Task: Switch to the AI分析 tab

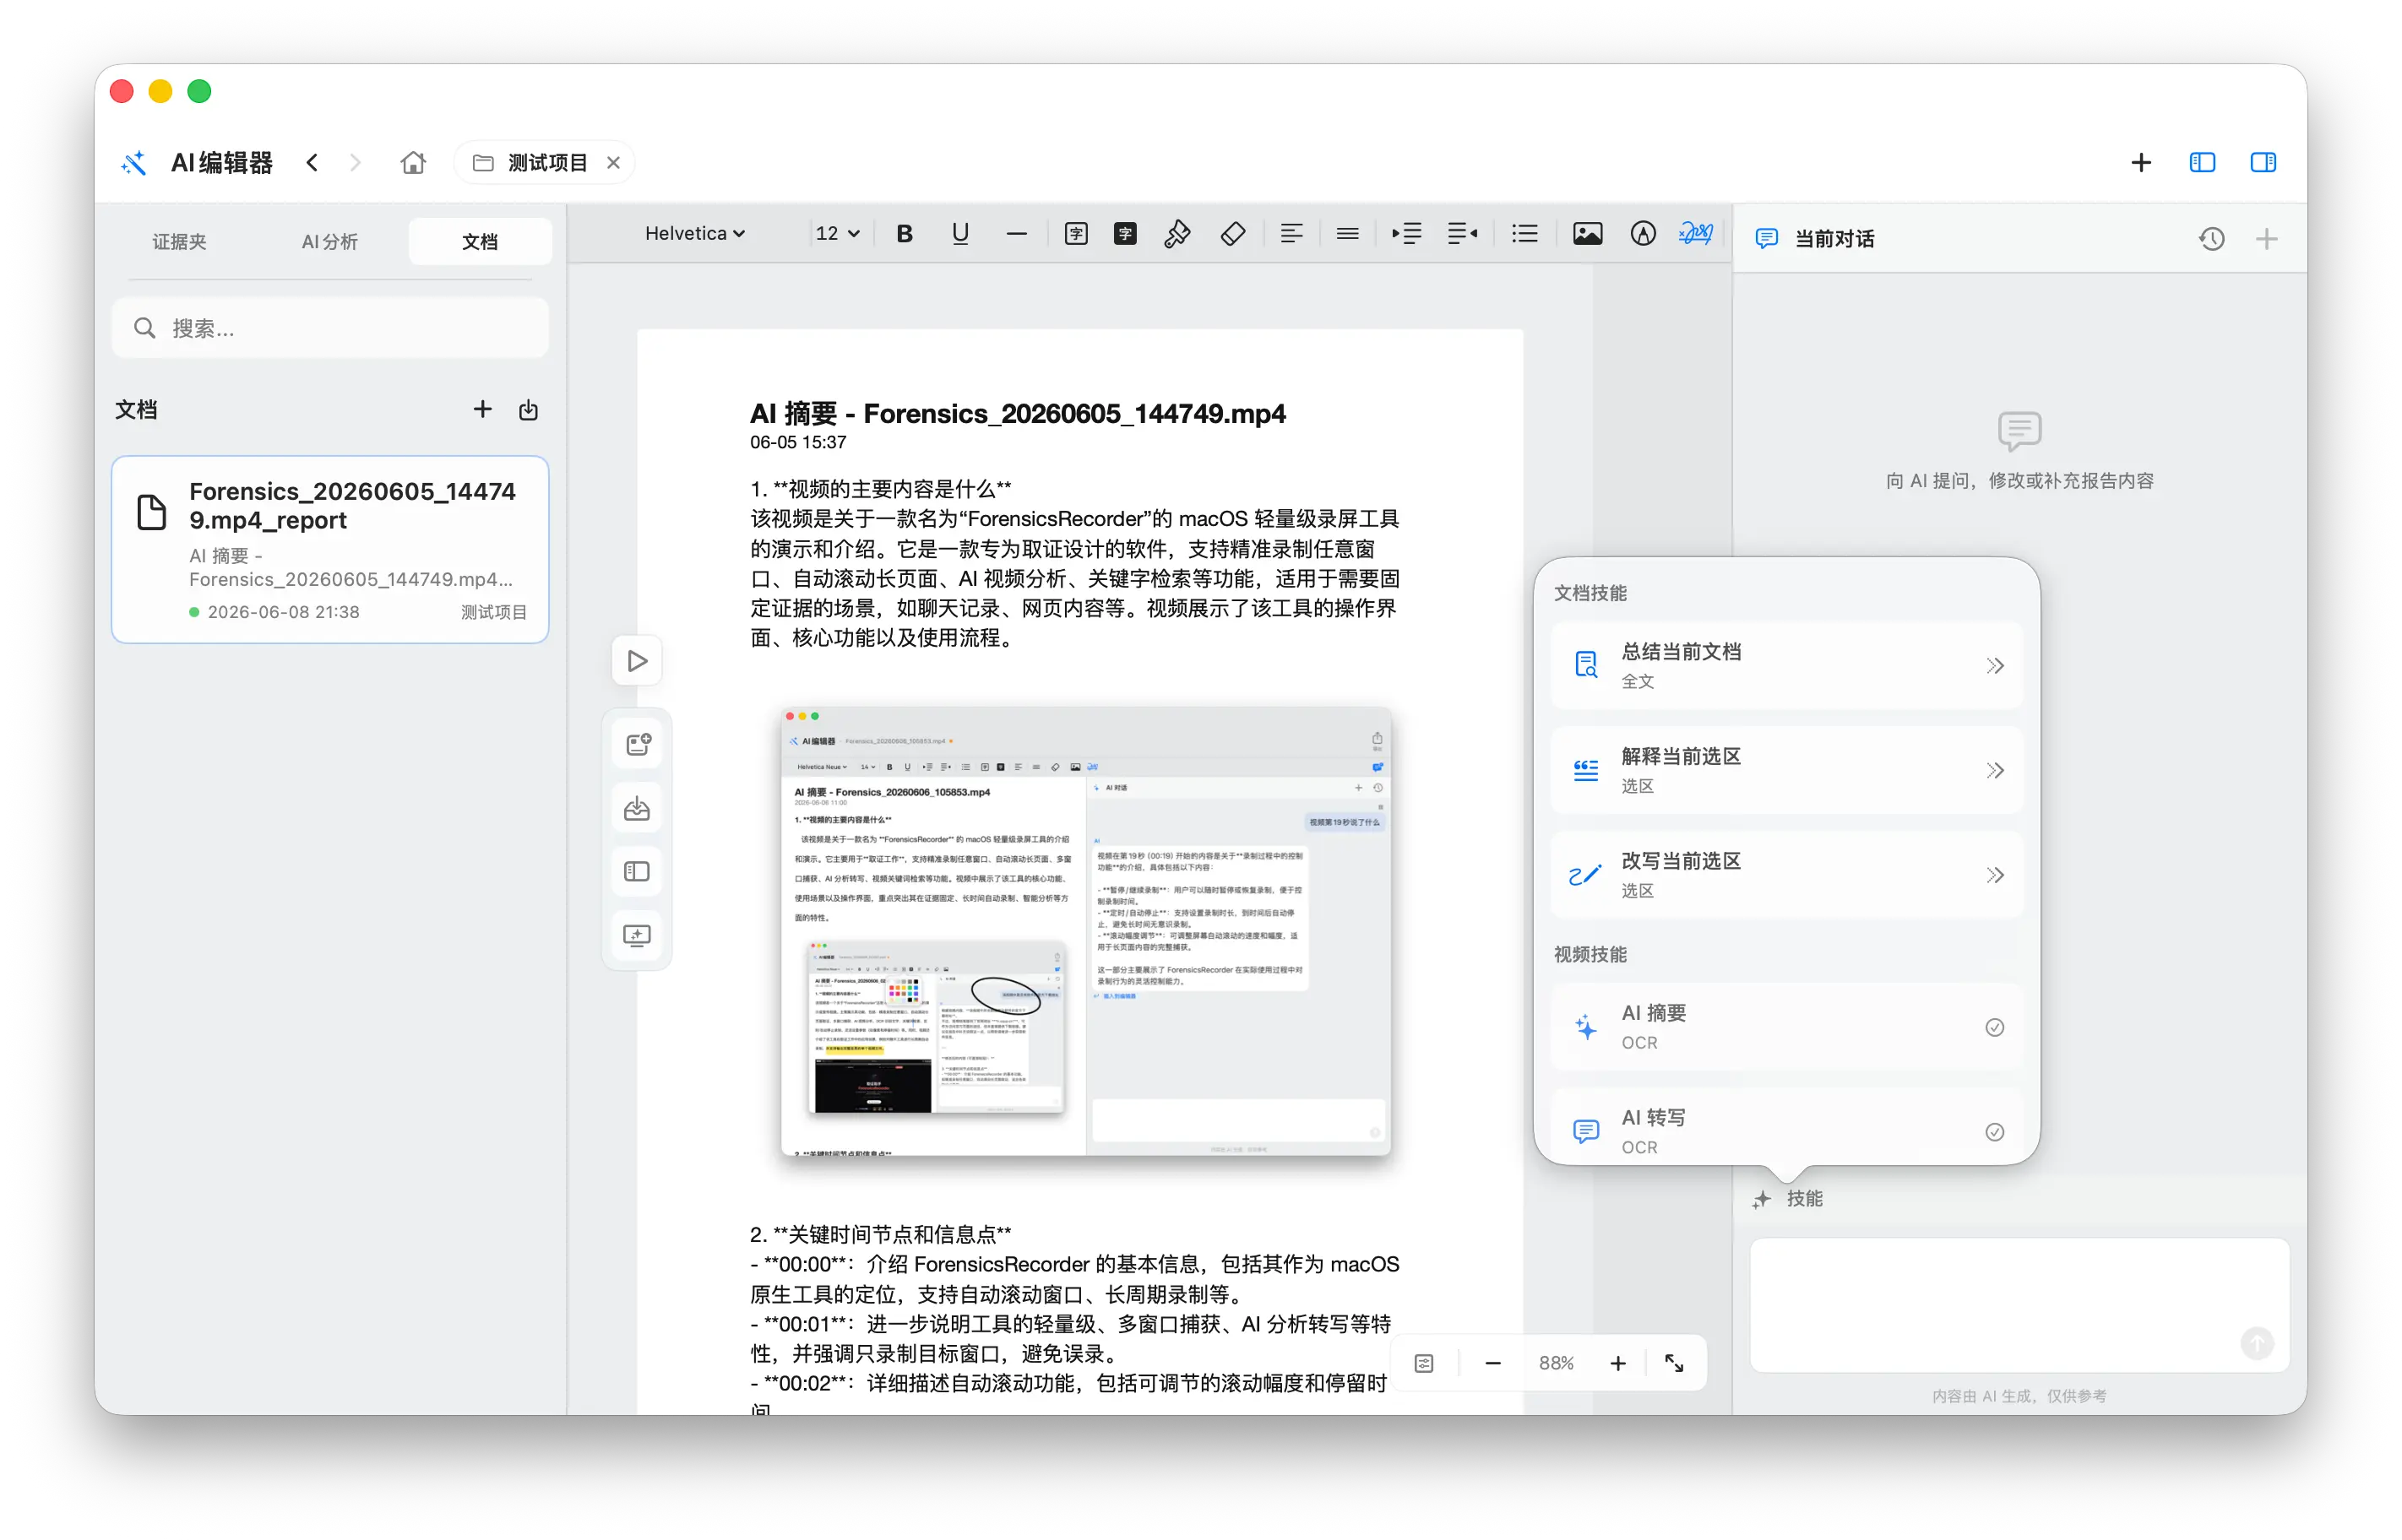Action: tap(329, 241)
